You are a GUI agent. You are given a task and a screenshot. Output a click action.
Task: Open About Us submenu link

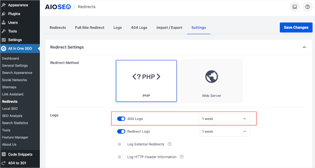9,144
